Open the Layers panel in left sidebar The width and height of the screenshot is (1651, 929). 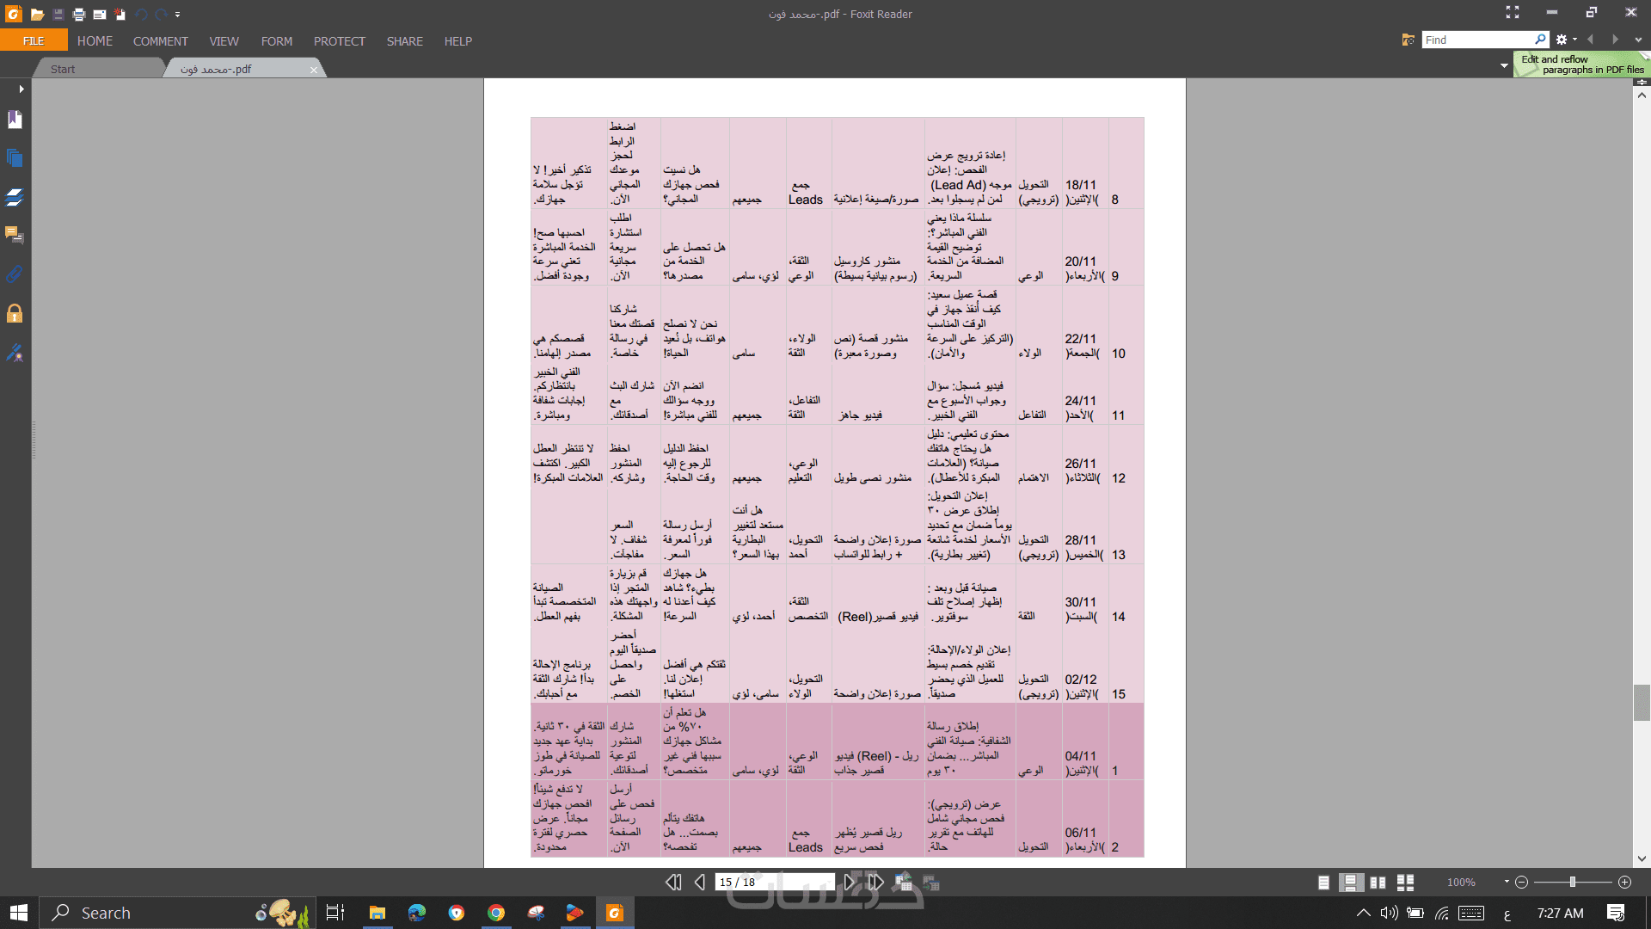coord(15,197)
